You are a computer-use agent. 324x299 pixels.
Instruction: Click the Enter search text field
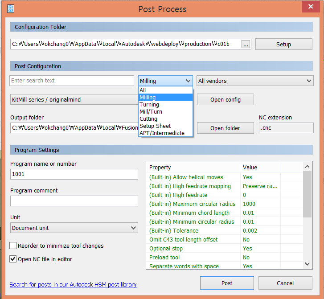tap(72, 81)
